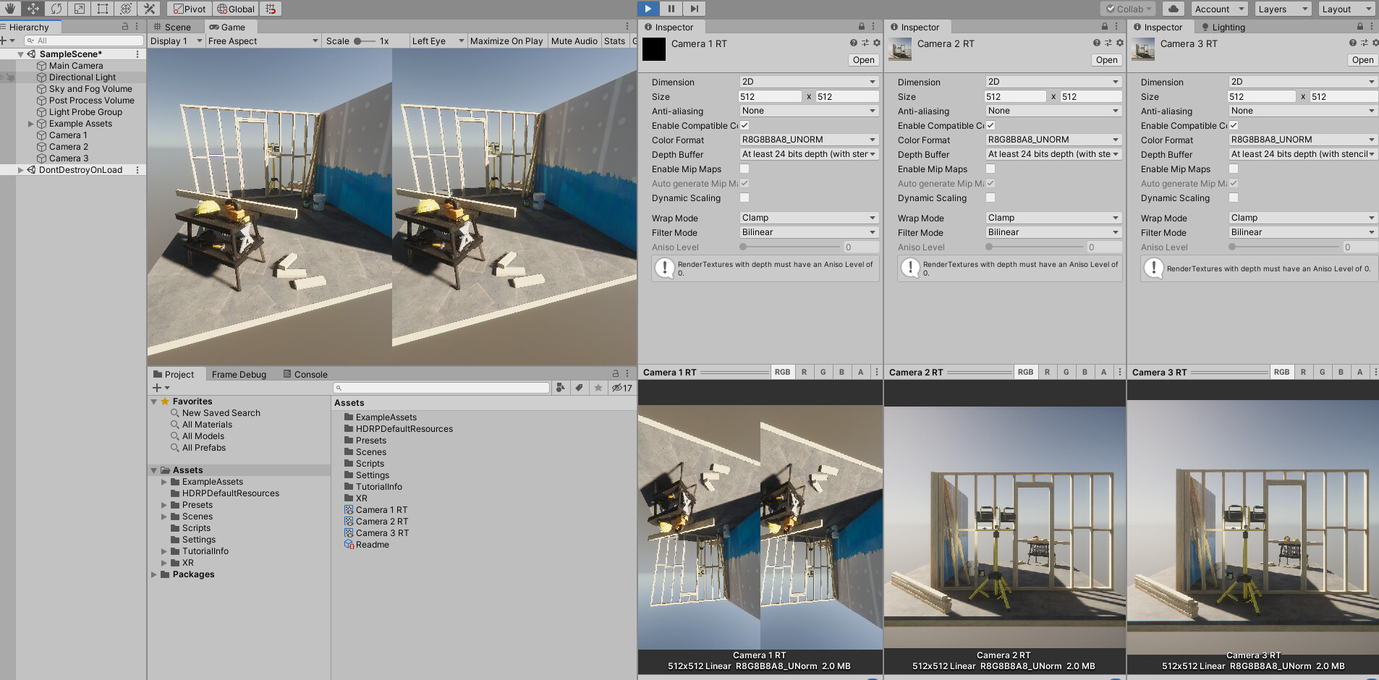Select the Rect Transform tool
The image size is (1379, 680).
[x=101, y=9]
